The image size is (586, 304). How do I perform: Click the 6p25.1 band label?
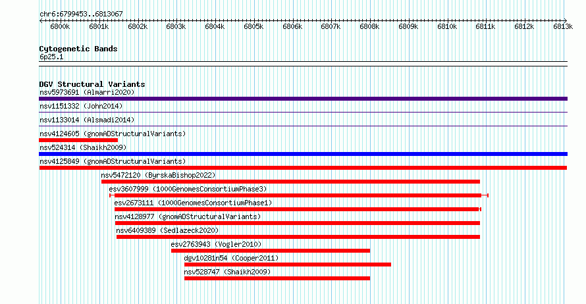(51, 57)
